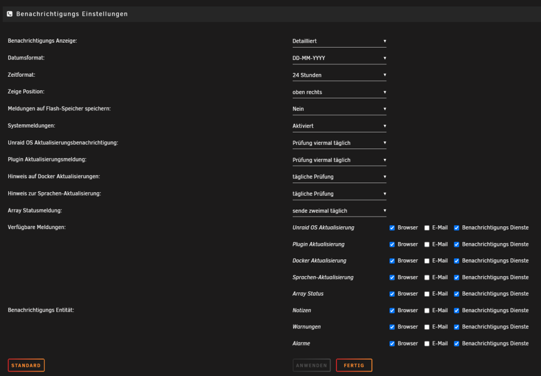This screenshot has width=541, height=376.
Task: Disable Benachrichtigungs Dienste for Docker Aktualisierung
Action: [x=457, y=261]
